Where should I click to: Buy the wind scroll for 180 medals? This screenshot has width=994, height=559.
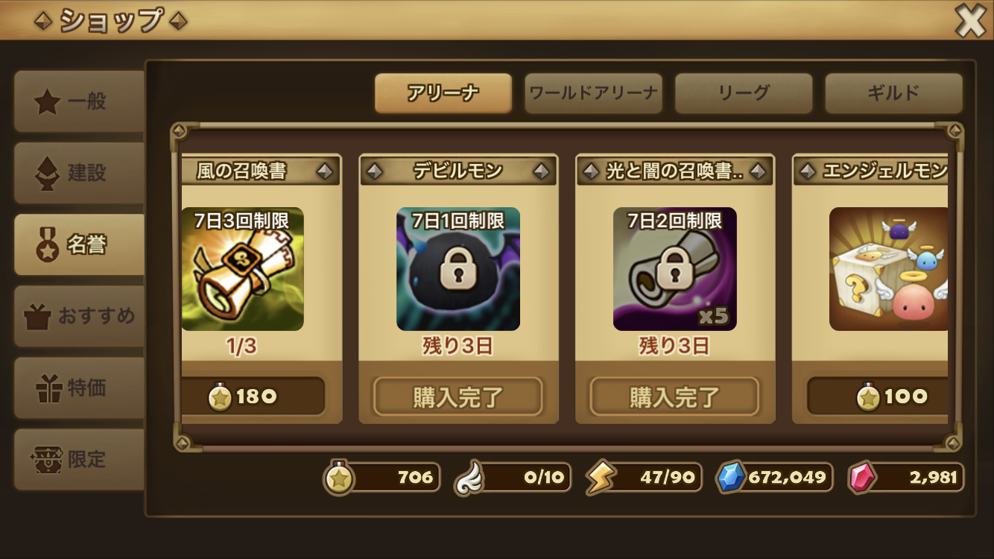point(253,397)
